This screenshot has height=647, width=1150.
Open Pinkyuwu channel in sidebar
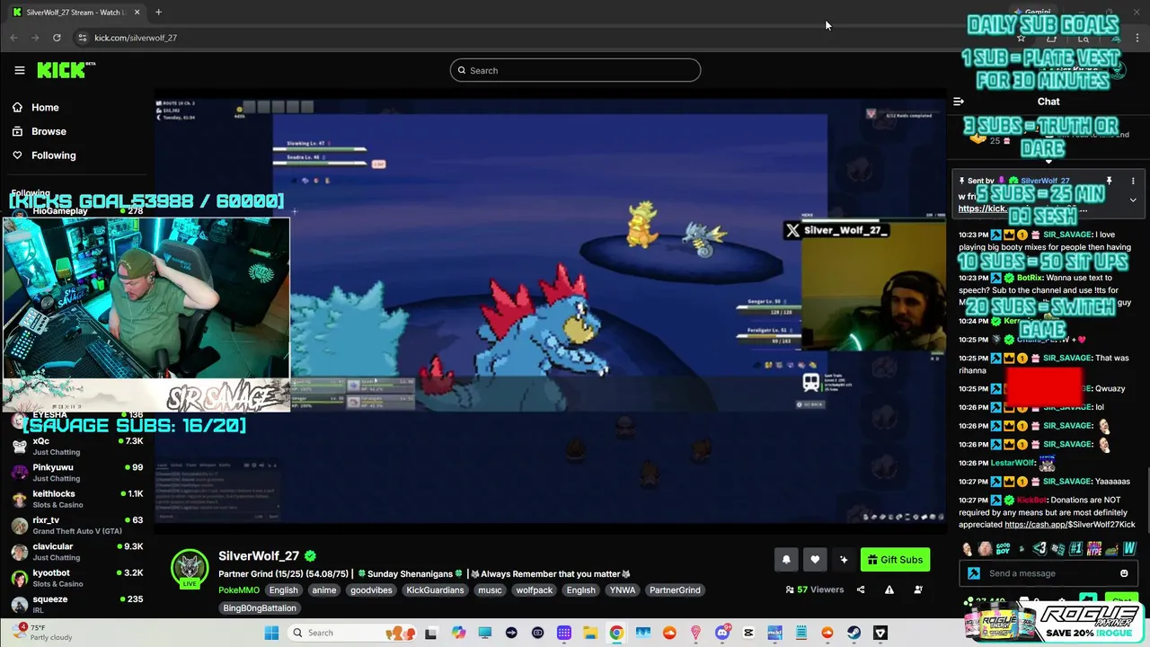[76, 473]
